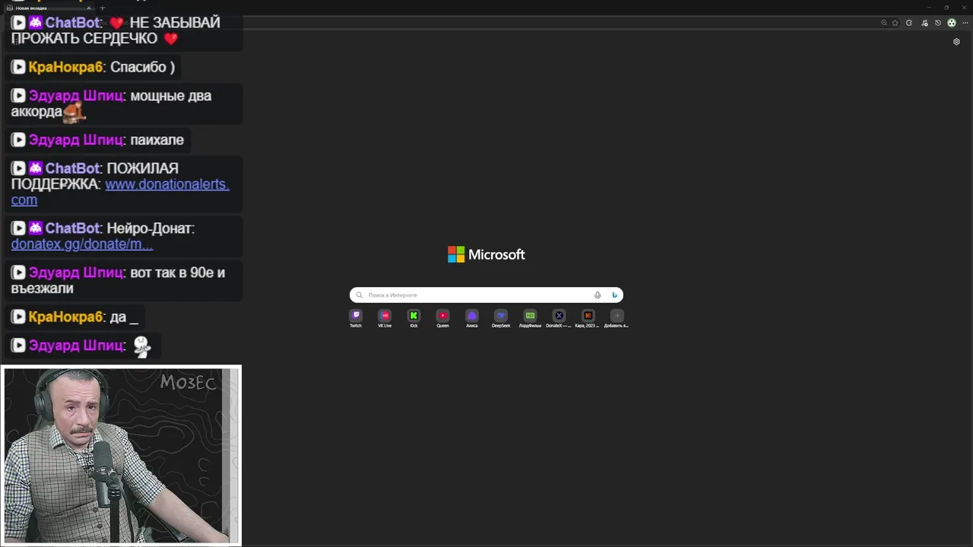The height and width of the screenshot is (547, 973).
Task: Click the 'паихале' chat message
Action: coord(98,140)
